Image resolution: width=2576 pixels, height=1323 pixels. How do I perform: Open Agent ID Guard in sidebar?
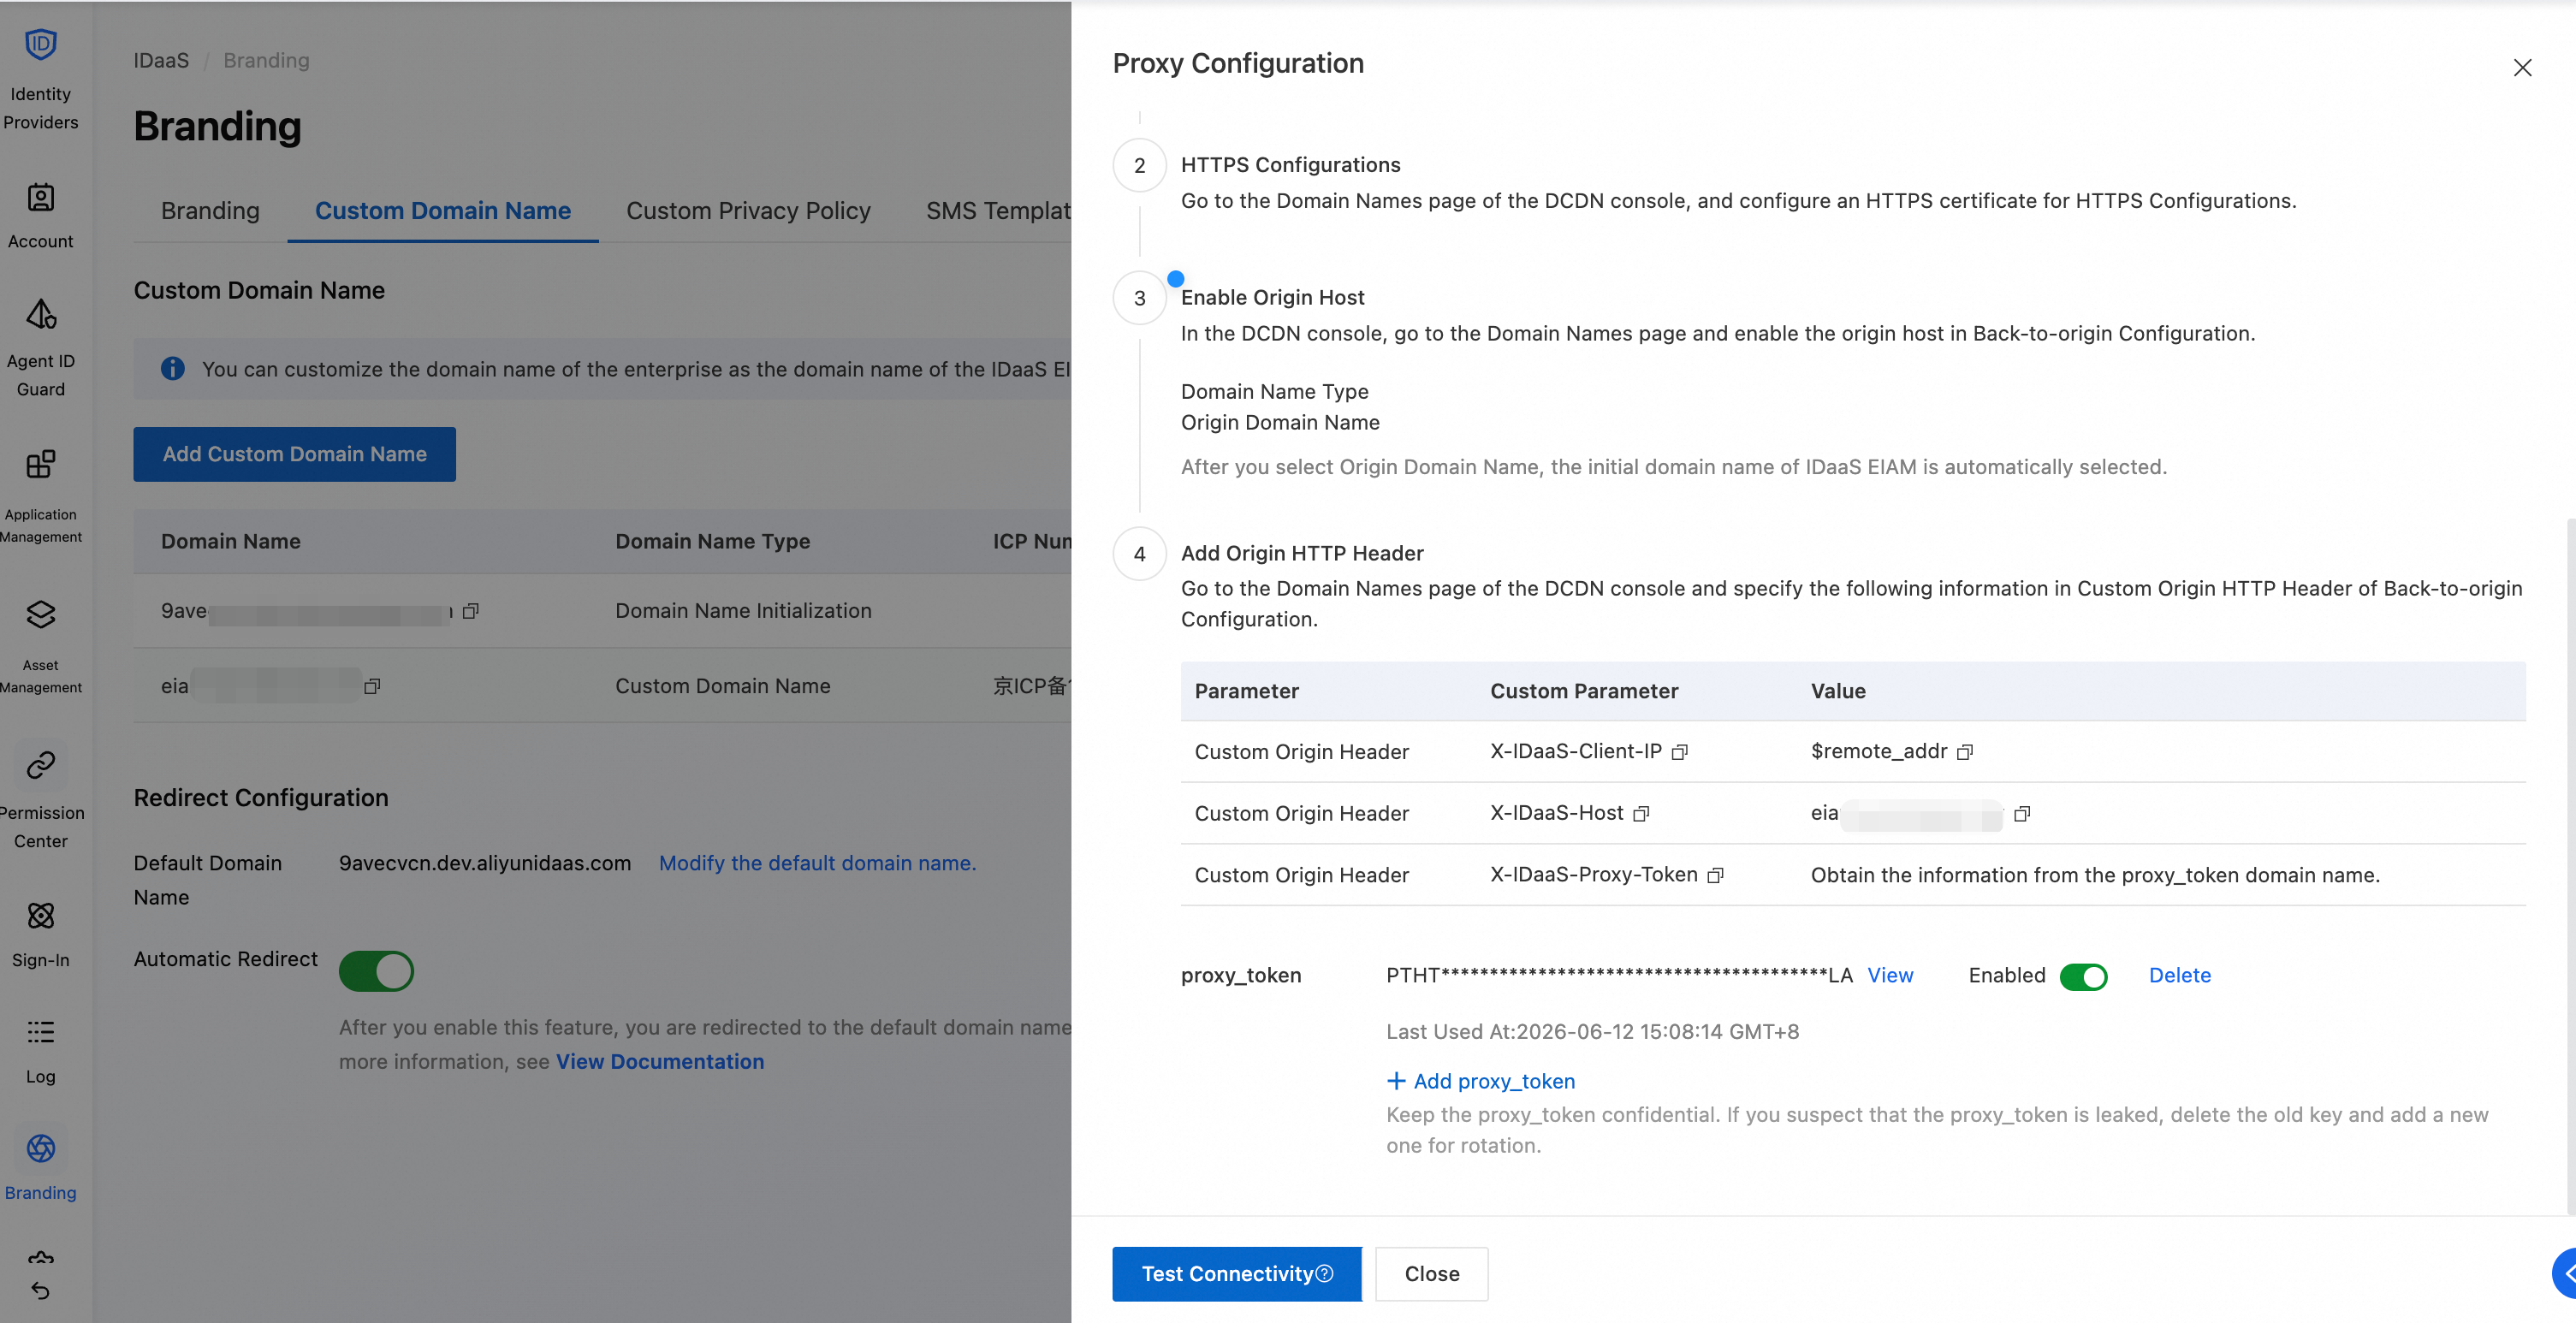click(41, 346)
